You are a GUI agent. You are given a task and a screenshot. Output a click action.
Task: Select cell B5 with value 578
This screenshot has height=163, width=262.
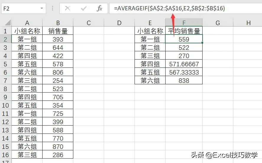click(x=58, y=64)
